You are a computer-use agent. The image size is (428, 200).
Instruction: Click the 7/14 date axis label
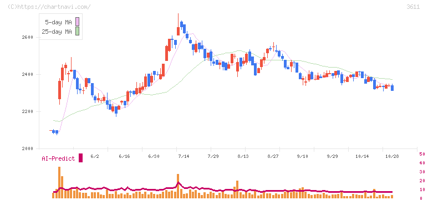coord(184,156)
